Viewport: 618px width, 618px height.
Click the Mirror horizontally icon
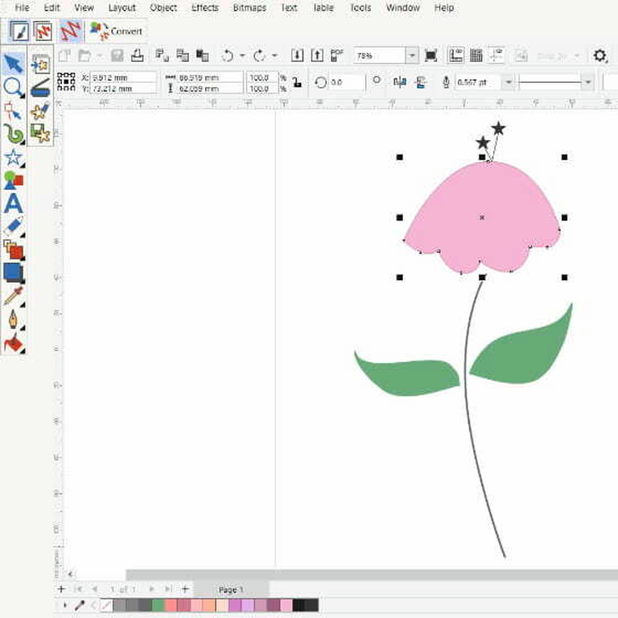pyautogui.click(x=400, y=82)
